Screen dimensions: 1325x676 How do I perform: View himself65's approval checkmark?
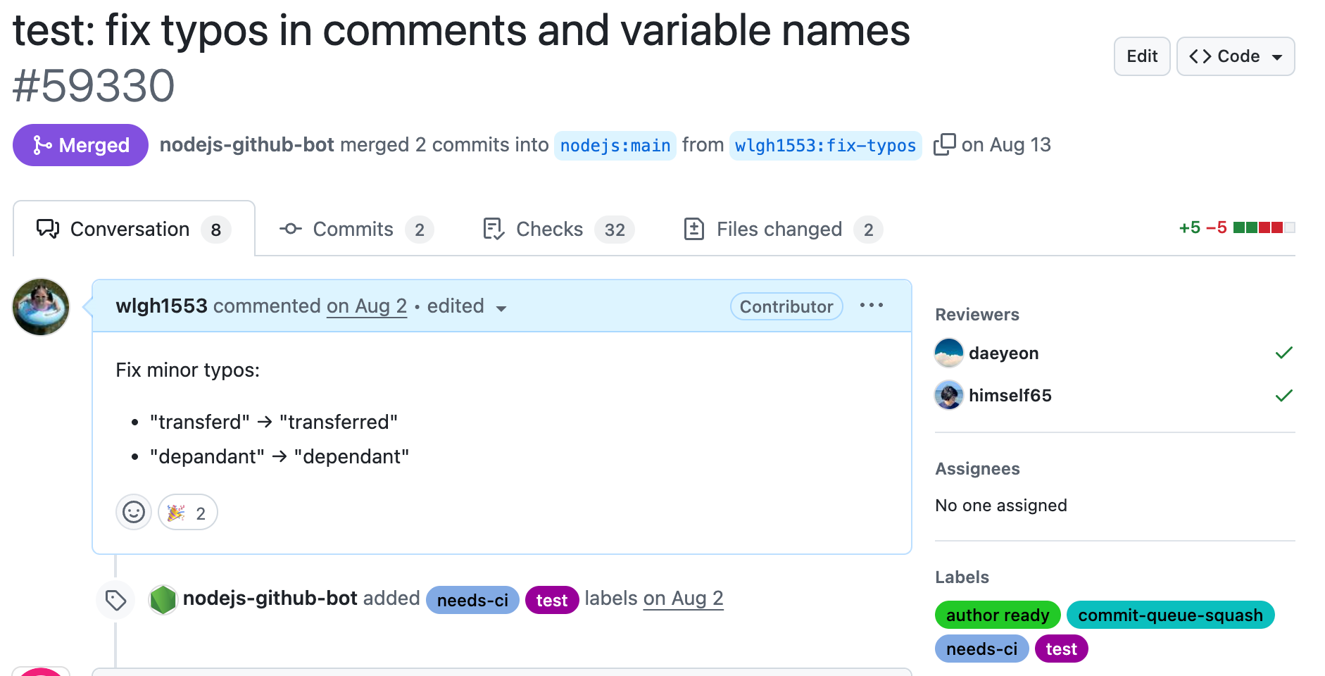[x=1283, y=396]
